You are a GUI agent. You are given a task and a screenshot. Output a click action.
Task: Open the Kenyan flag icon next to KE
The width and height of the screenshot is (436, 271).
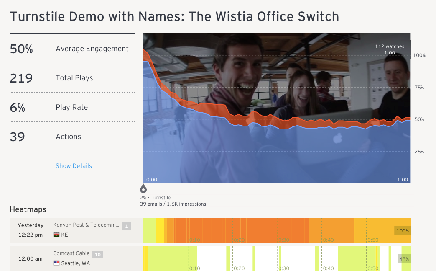[x=56, y=235]
